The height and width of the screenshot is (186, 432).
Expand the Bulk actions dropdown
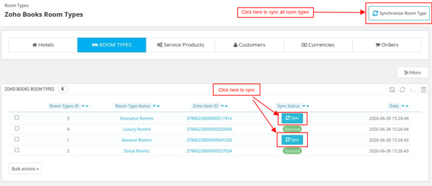click(x=25, y=169)
